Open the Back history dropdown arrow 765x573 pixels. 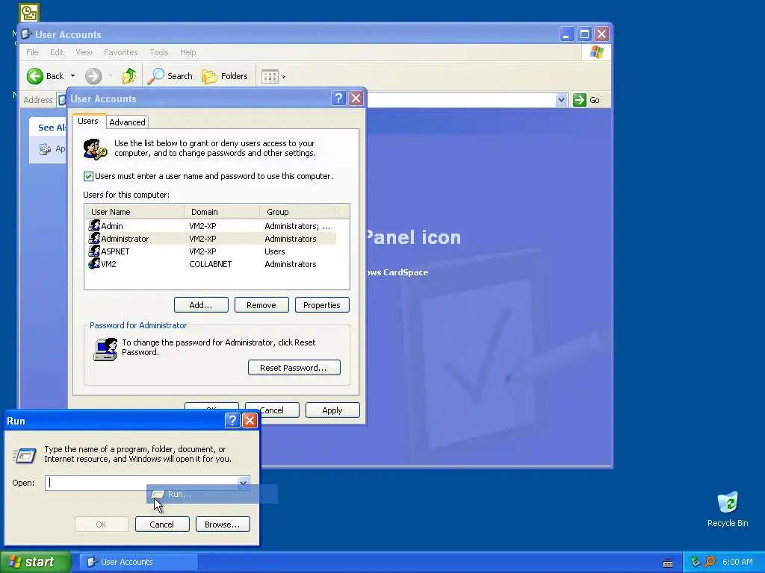(x=72, y=76)
